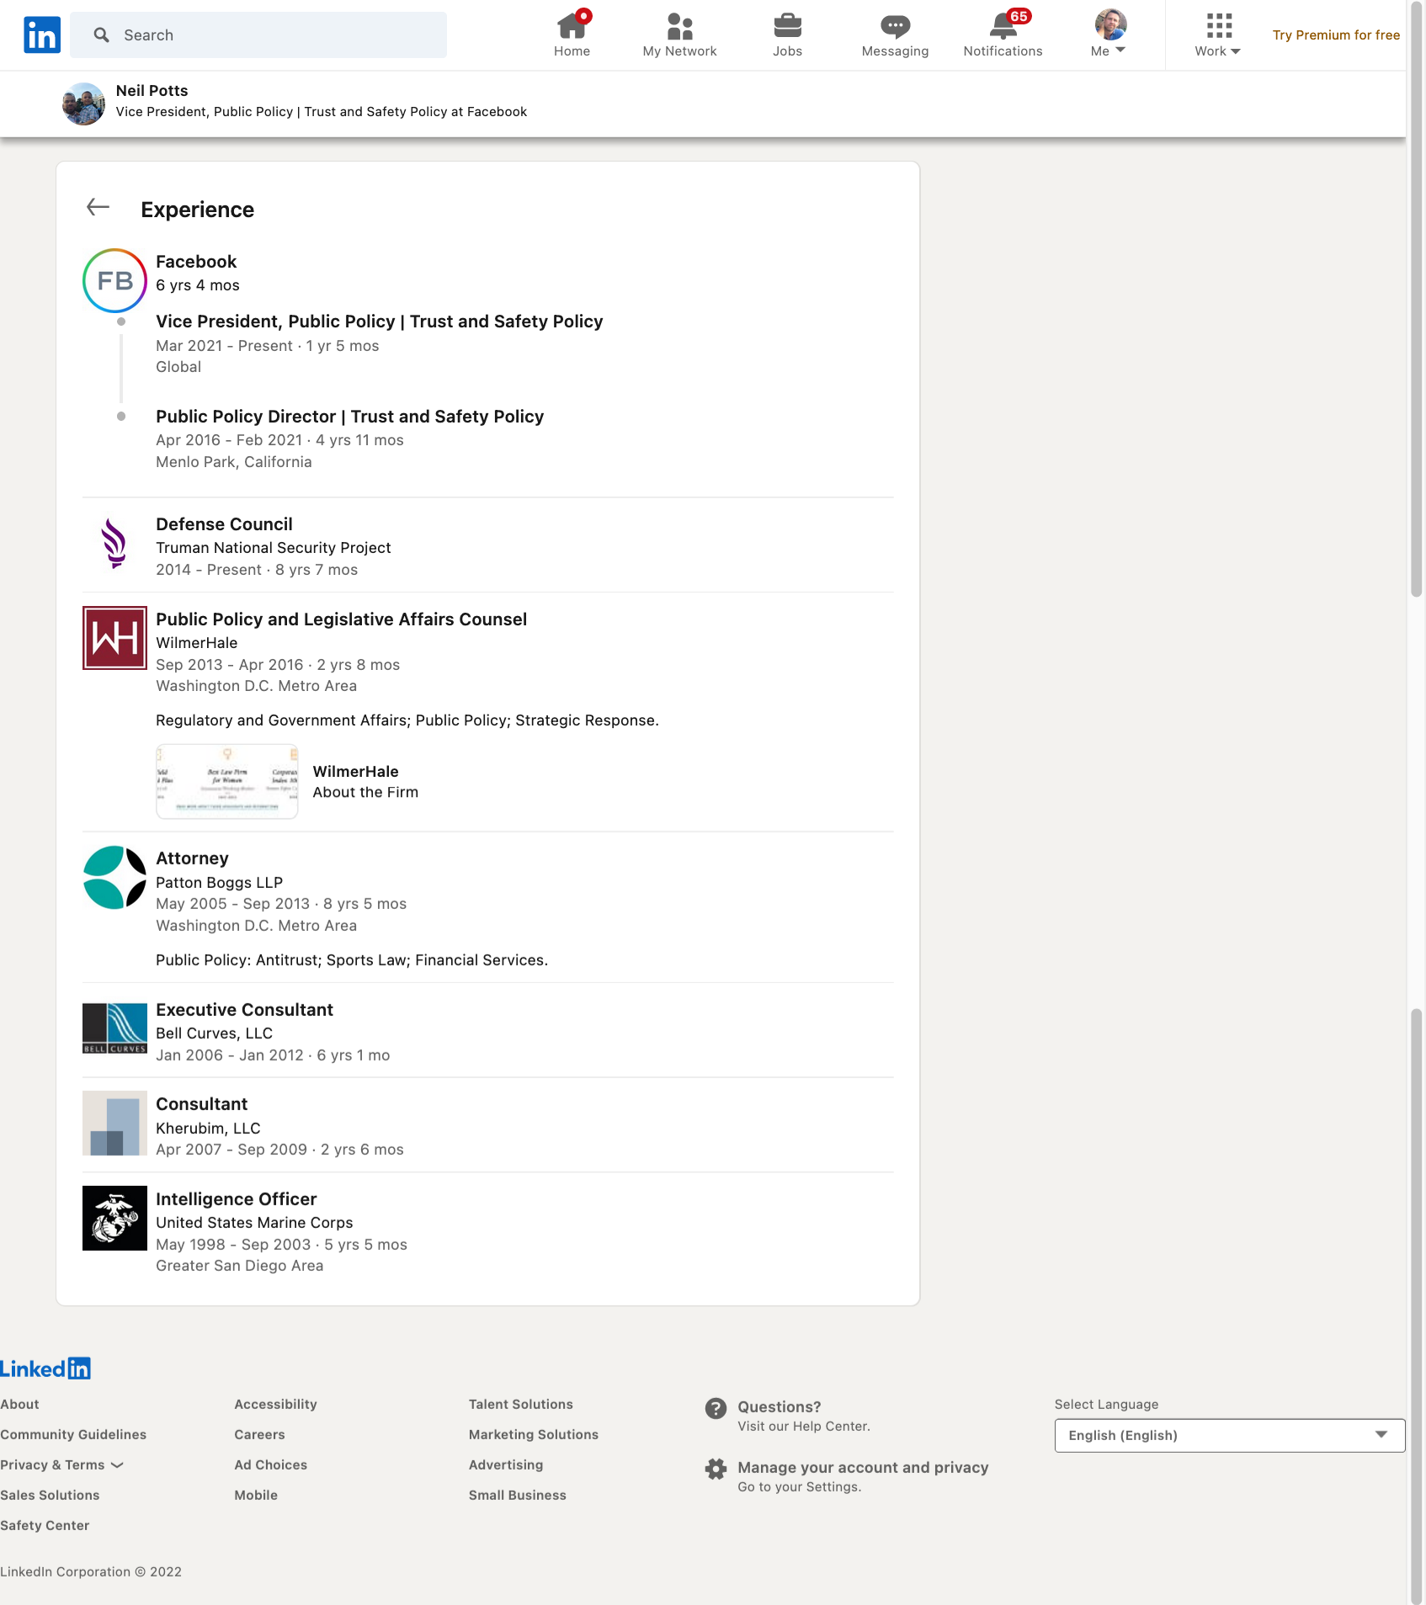This screenshot has height=1605, width=1426.
Task: Open the WilmerHale company logo
Action: (x=114, y=638)
